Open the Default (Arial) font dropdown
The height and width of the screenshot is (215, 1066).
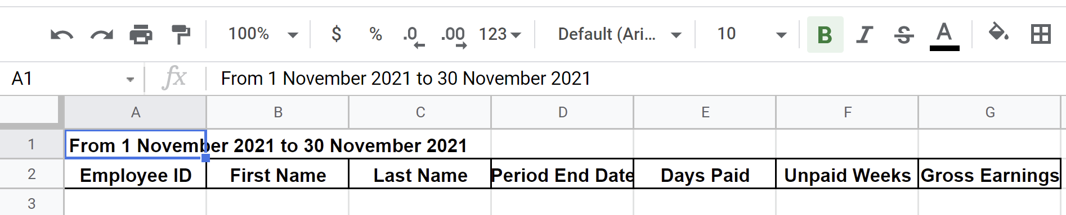coord(620,34)
